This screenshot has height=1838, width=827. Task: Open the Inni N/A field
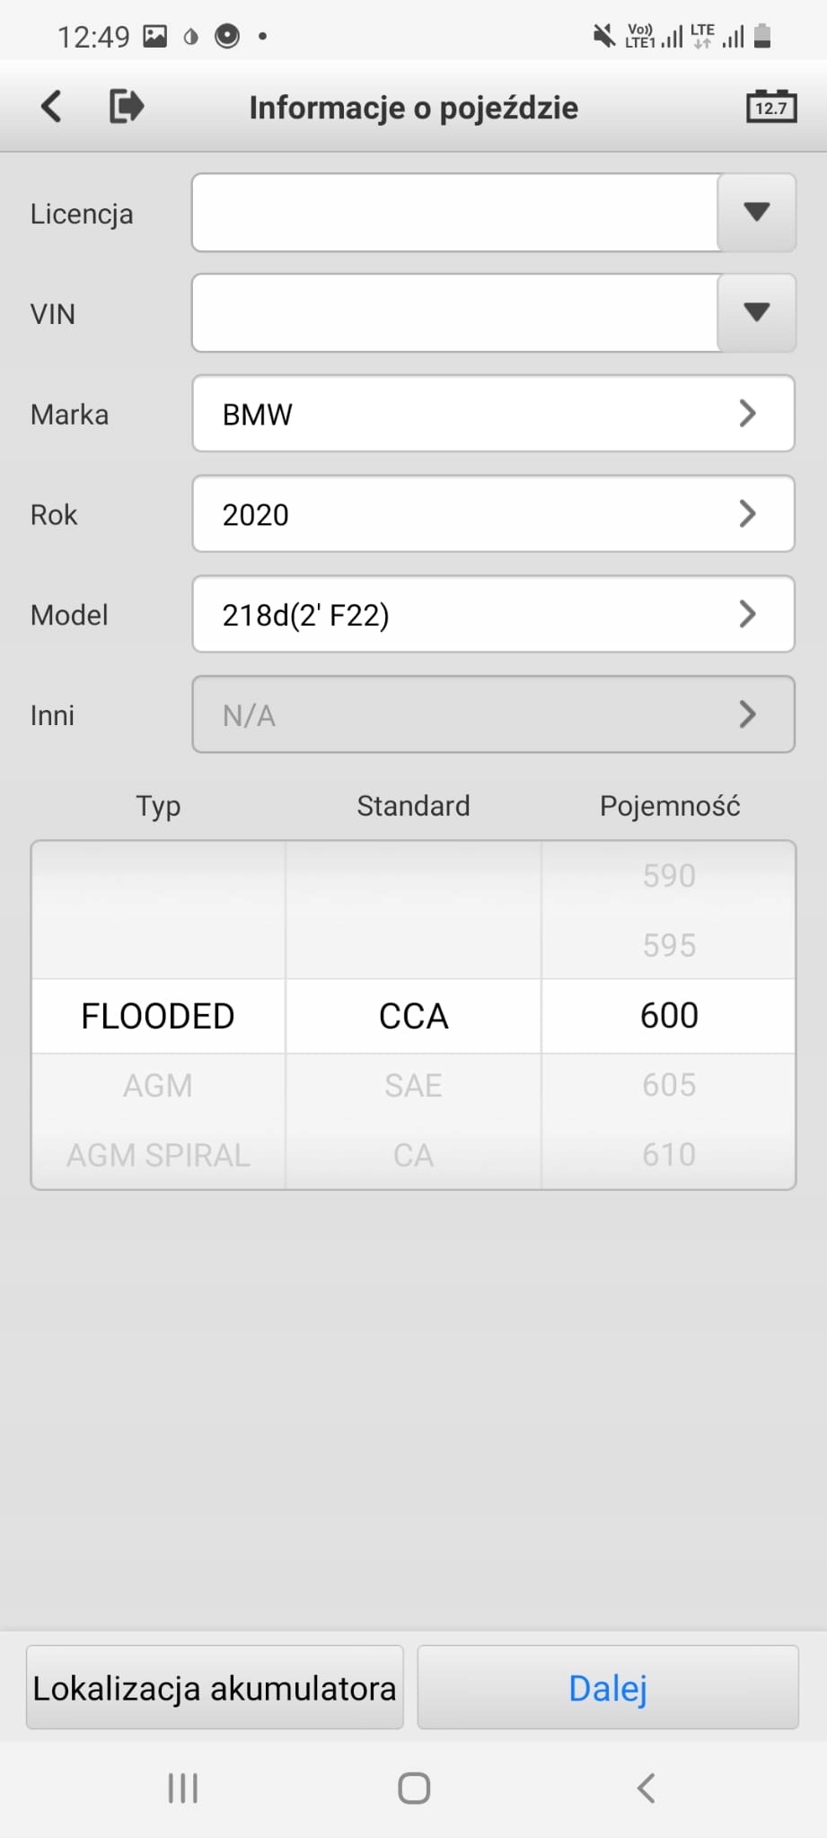point(493,715)
